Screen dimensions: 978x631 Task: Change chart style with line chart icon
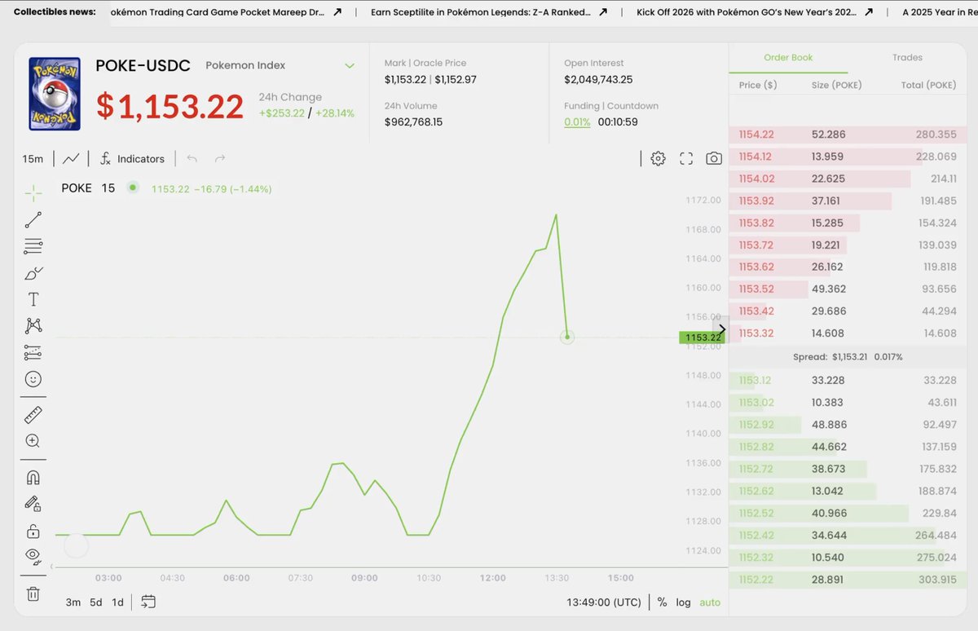71,159
